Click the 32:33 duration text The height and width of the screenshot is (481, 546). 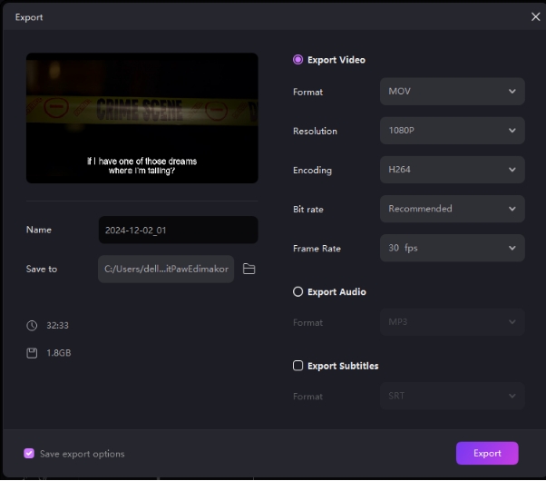pyautogui.click(x=57, y=325)
